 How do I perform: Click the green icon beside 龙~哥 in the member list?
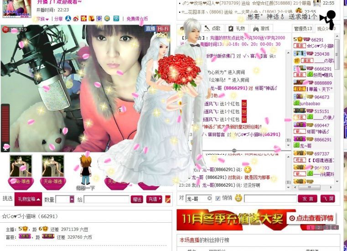[296, 145]
